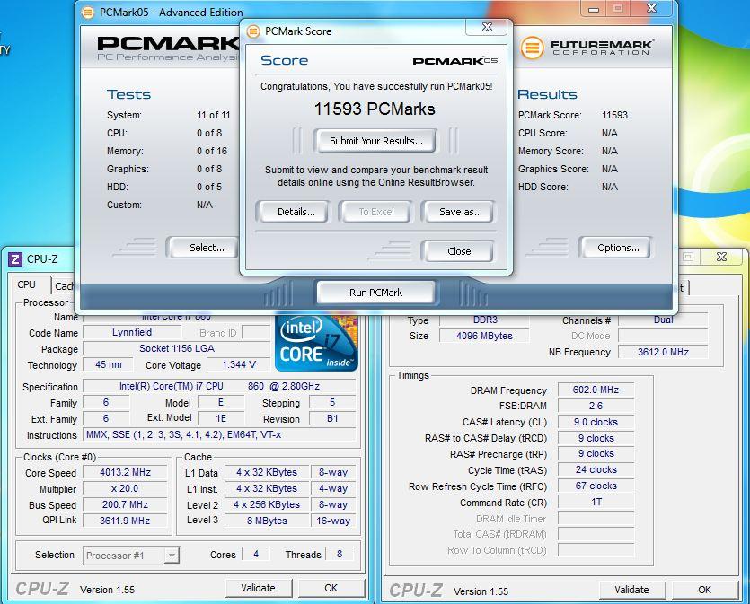The width and height of the screenshot is (750, 604).
Task: Close PCMark Score dialog via X button
Action: click(x=487, y=27)
